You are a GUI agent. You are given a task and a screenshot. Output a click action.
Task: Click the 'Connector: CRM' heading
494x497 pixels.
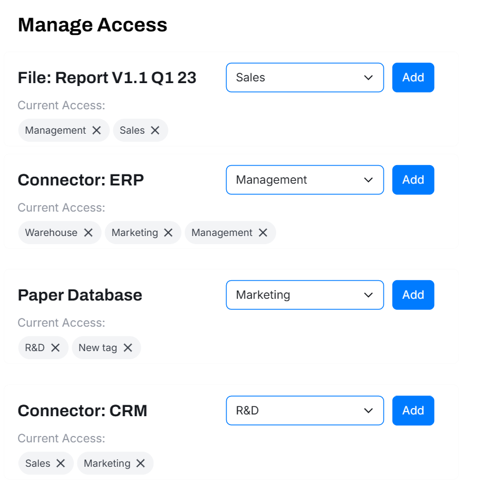click(x=83, y=411)
